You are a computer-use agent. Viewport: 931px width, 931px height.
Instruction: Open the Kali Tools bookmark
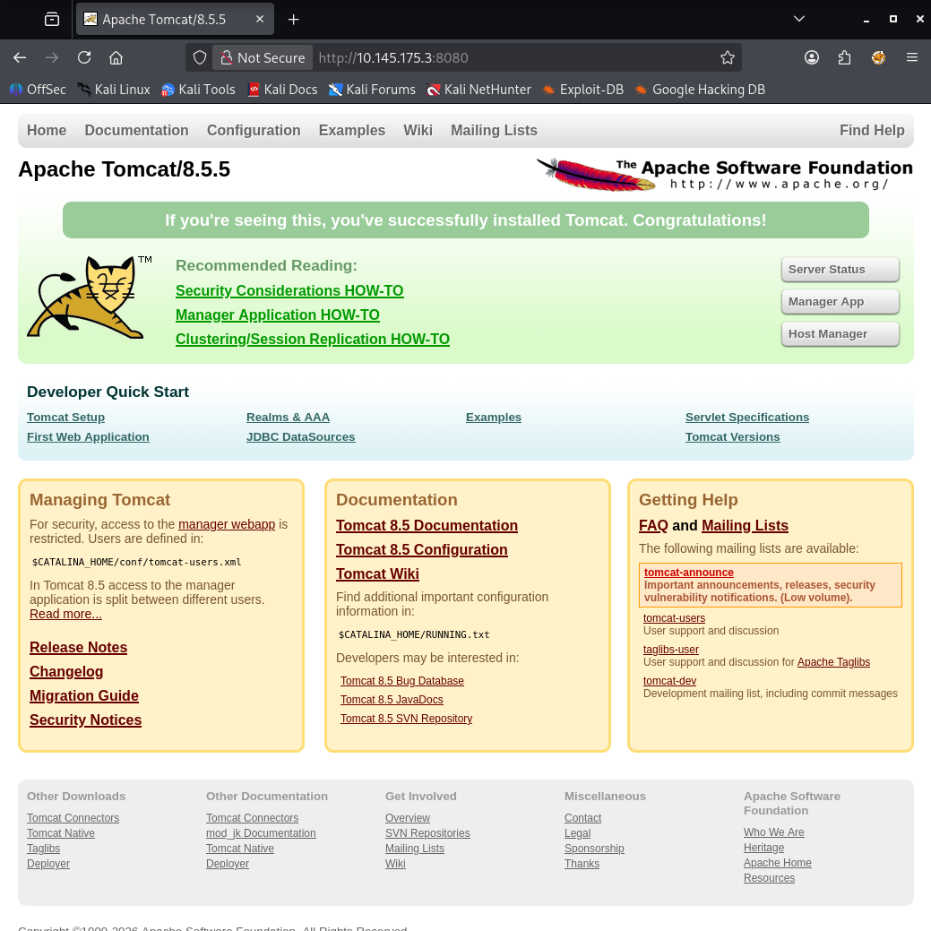[198, 90]
